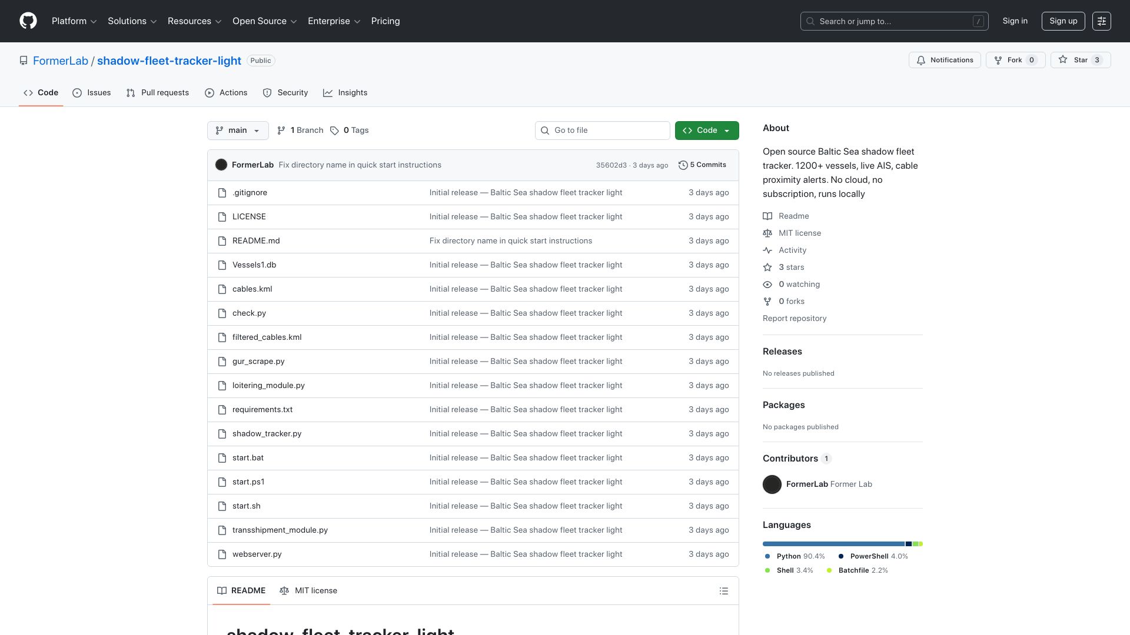Click the PowerShell 4.0% language entry
The height and width of the screenshot is (635, 1130).
873,556
